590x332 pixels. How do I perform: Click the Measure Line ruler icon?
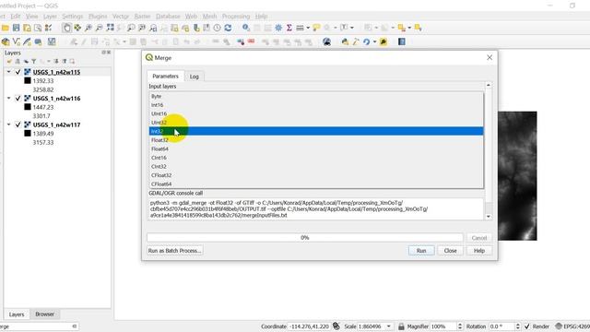300,28
